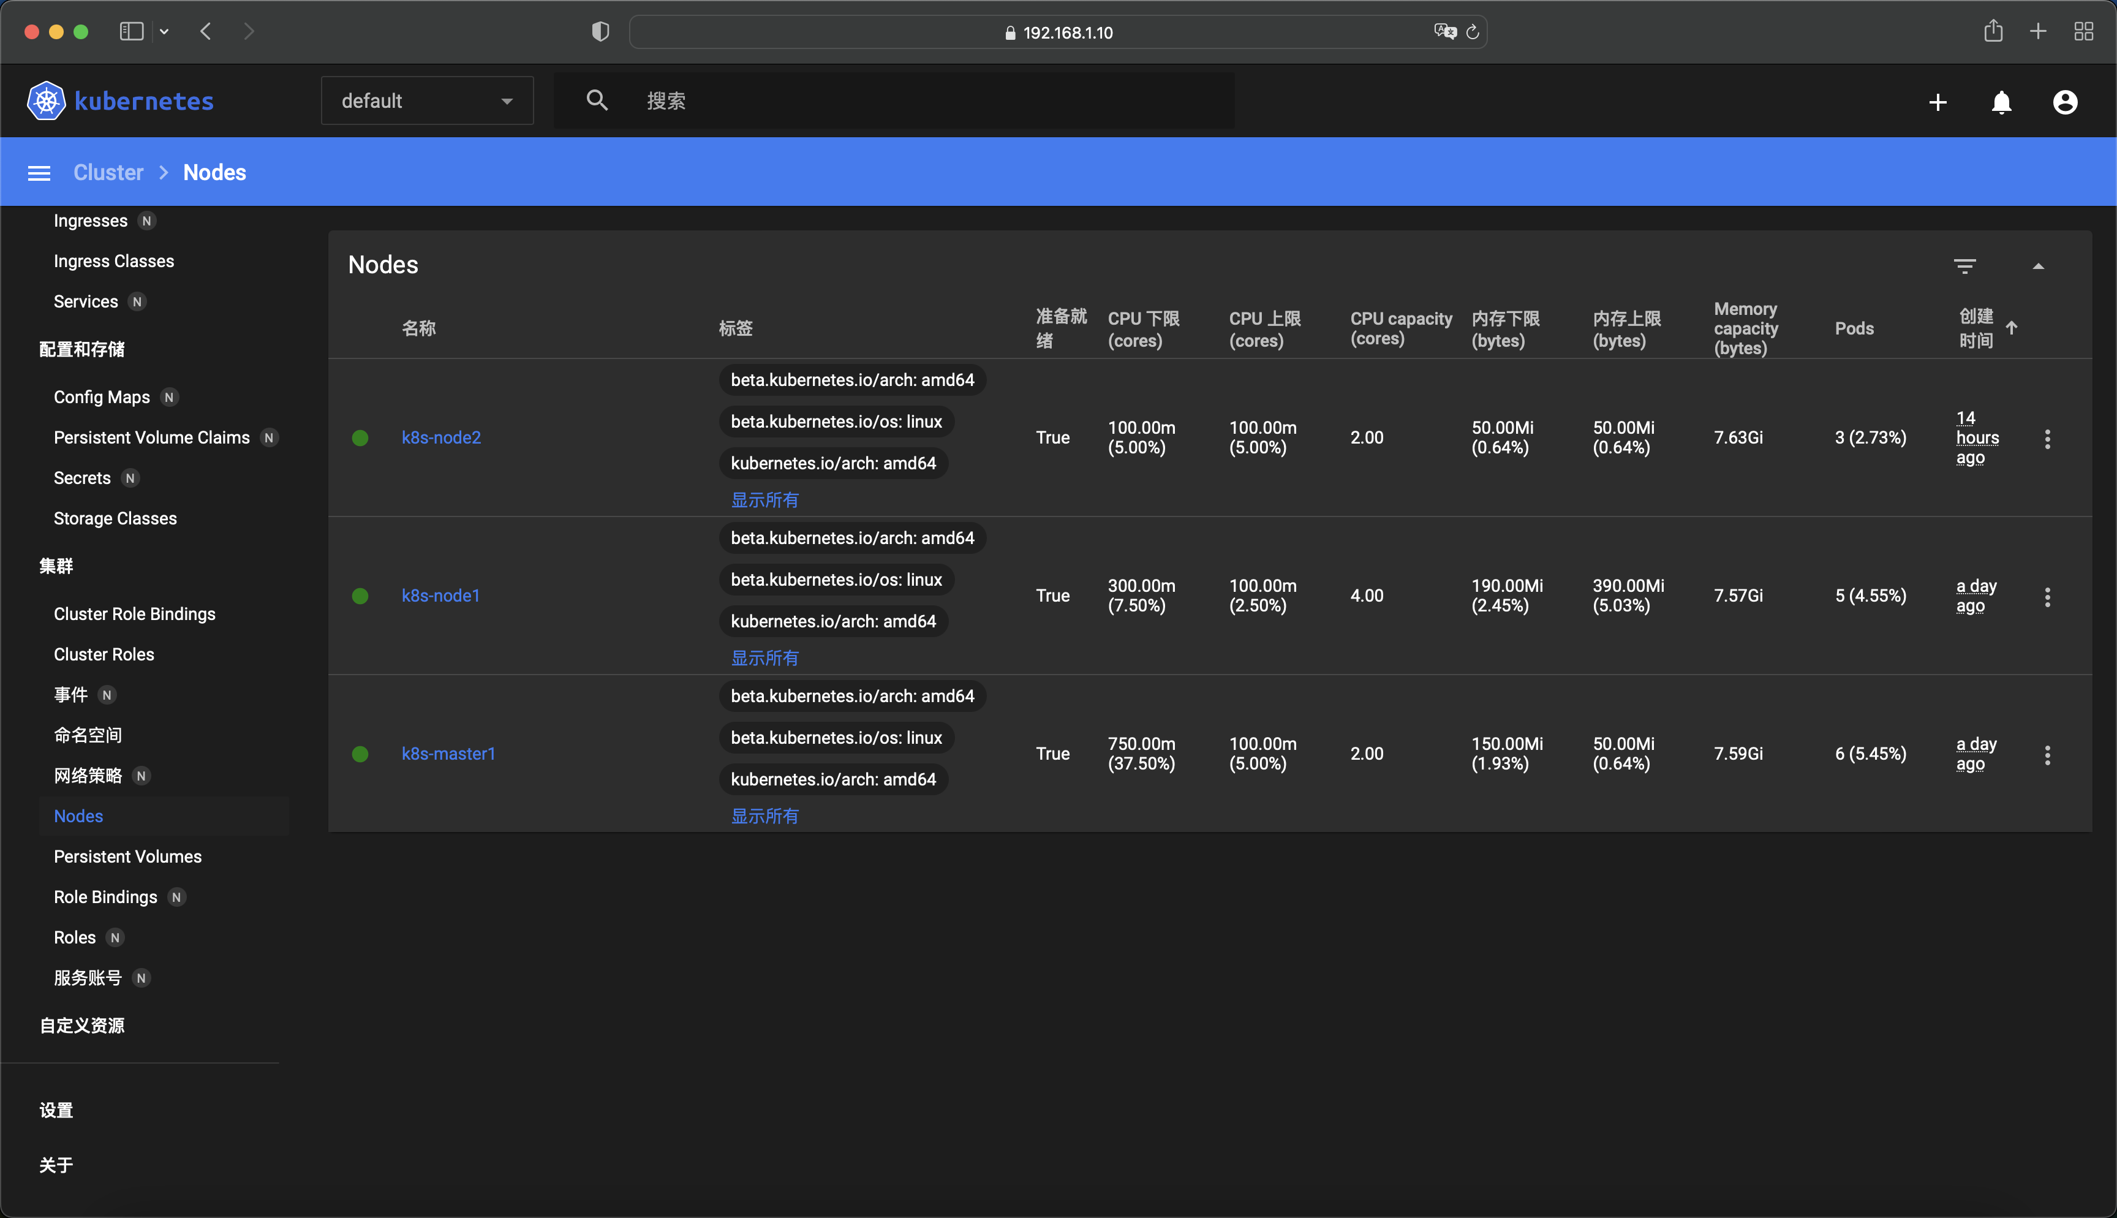The width and height of the screenshot is (2117, 1218).
Task: Click the plus create resource icon
Action: [1938, 102]
